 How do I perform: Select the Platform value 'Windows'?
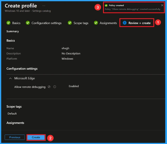pos(67,59)
